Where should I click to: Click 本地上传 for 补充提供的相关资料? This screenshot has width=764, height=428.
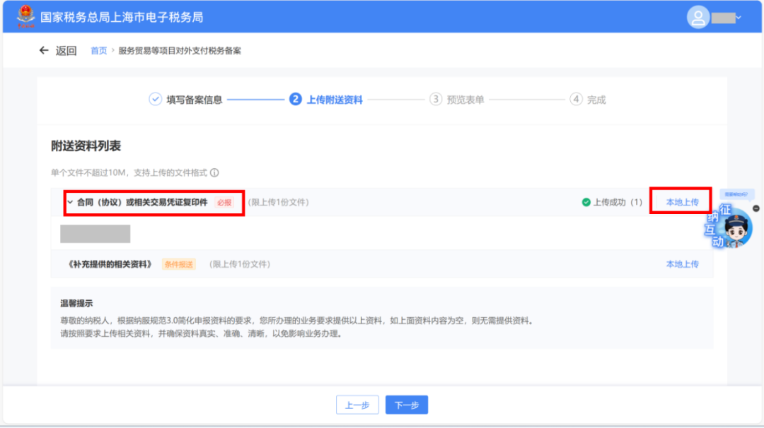click(681, 263)
